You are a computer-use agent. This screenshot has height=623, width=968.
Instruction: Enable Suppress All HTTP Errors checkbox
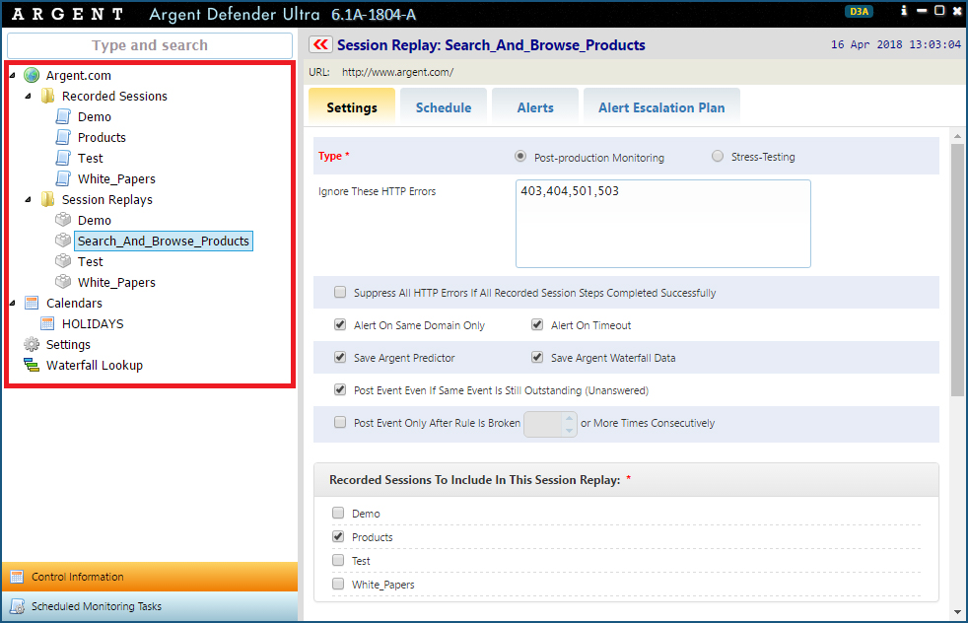tap(340, 293)
